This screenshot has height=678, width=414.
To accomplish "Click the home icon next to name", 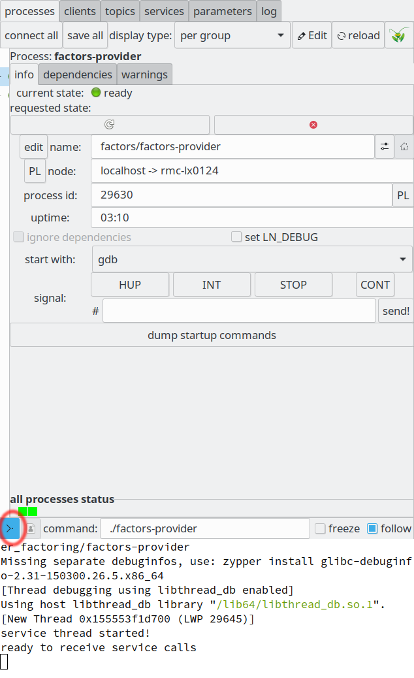I will (x=404, y=146).
